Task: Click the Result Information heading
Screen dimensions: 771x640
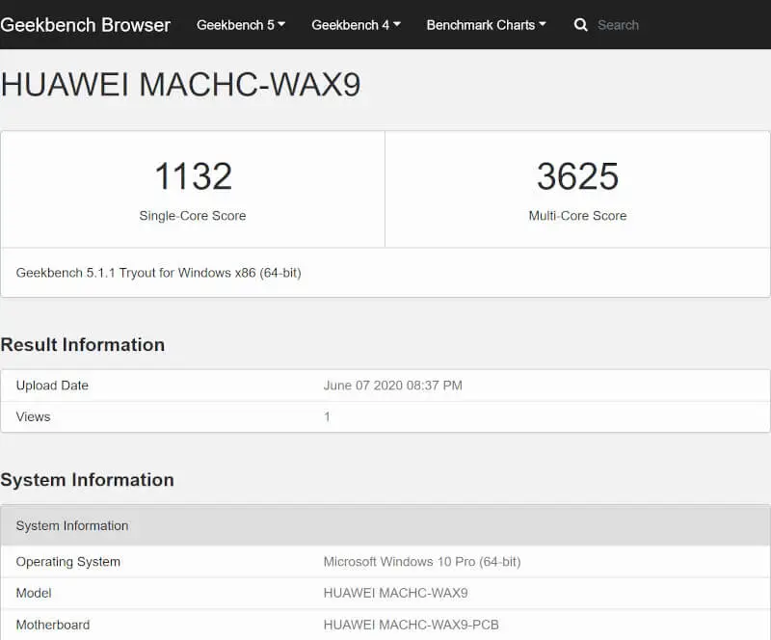Action: click(82, 344)
